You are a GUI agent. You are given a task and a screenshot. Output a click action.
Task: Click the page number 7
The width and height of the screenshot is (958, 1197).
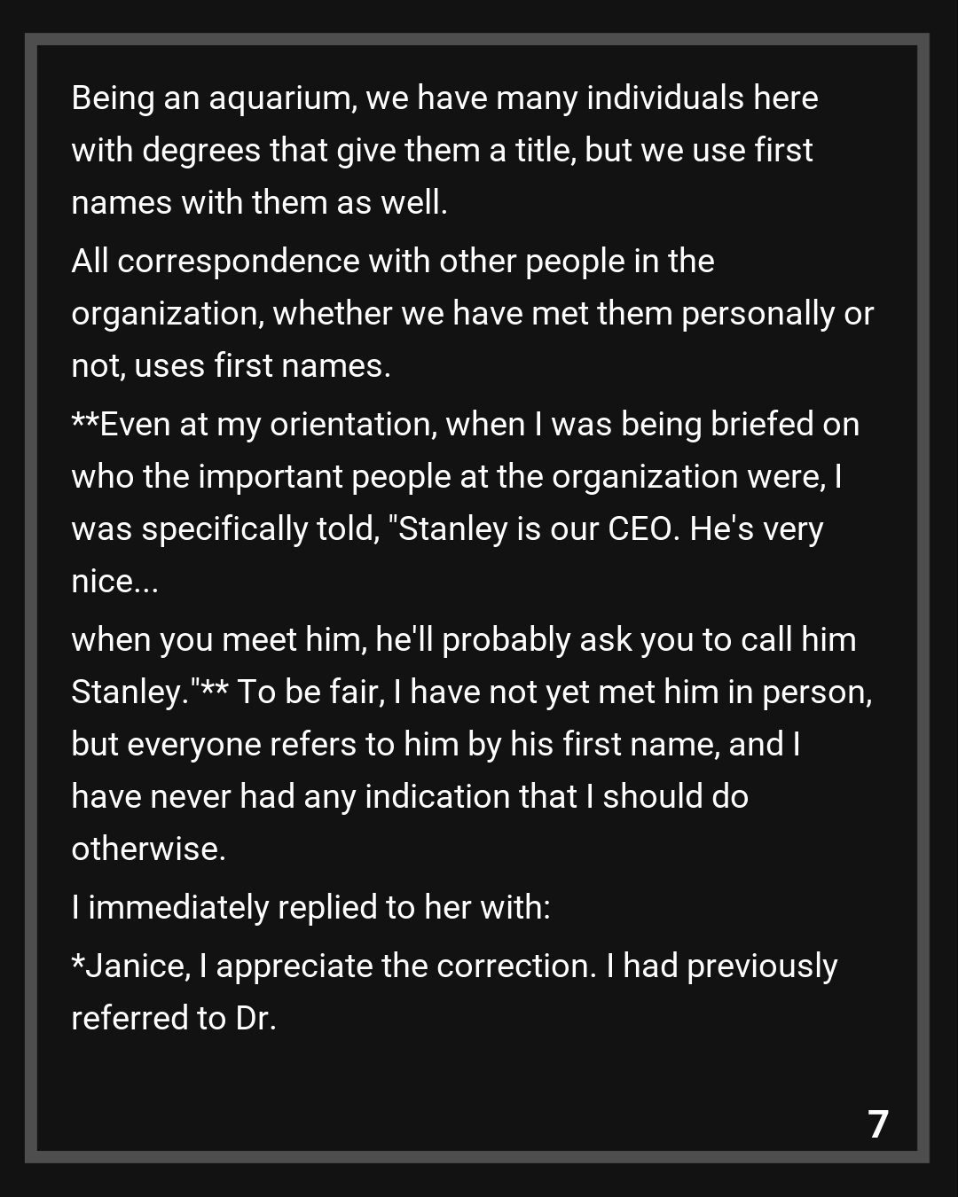click(877, 1124)
